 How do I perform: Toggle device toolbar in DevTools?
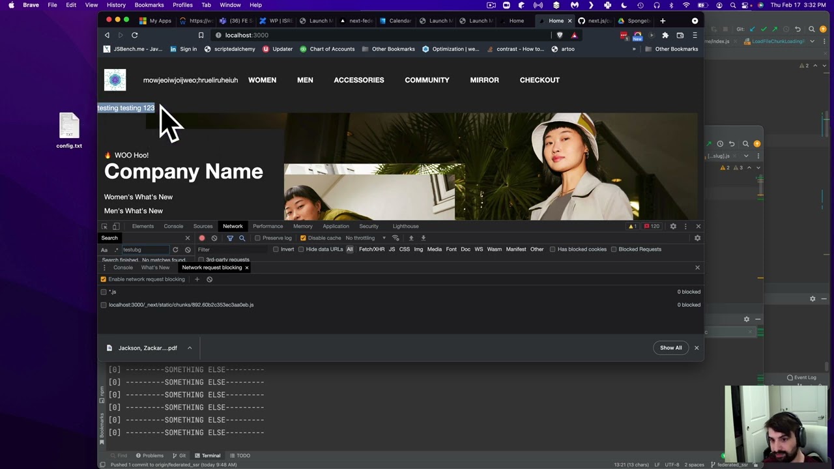116,226
